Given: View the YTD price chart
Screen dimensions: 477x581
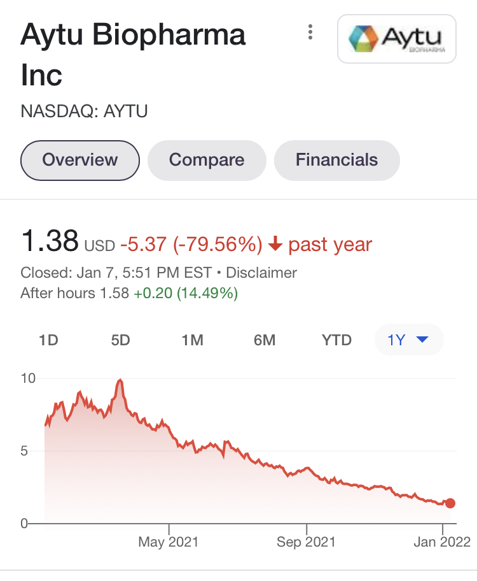Looking at the screenshot, I should (x=336, y=340).
